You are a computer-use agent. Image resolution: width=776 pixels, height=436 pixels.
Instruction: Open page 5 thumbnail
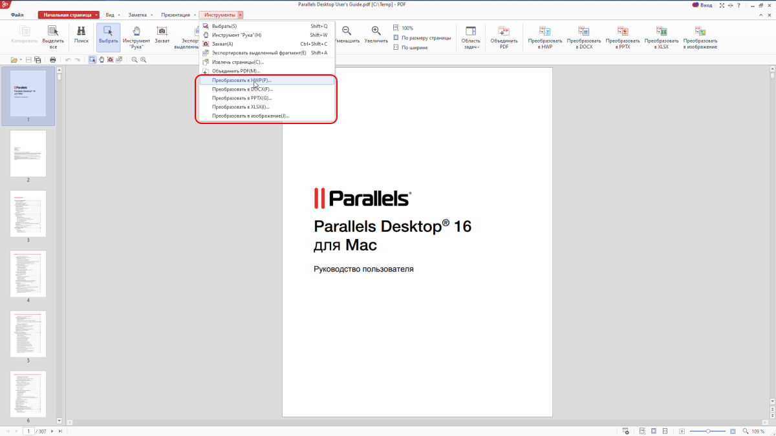28,334
